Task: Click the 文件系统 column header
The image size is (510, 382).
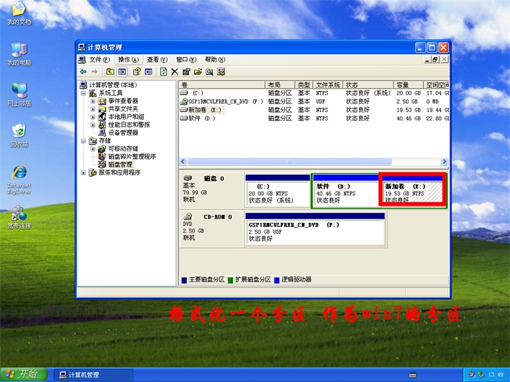Action: [x=328, y=85]
